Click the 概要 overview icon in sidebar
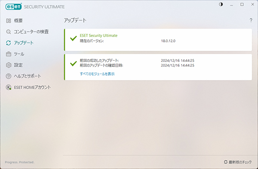 pos(9,21)
